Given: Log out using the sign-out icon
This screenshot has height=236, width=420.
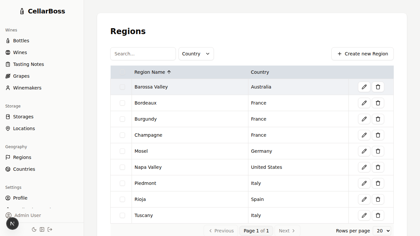Looking at the screenshot, I should pos(50,229).
